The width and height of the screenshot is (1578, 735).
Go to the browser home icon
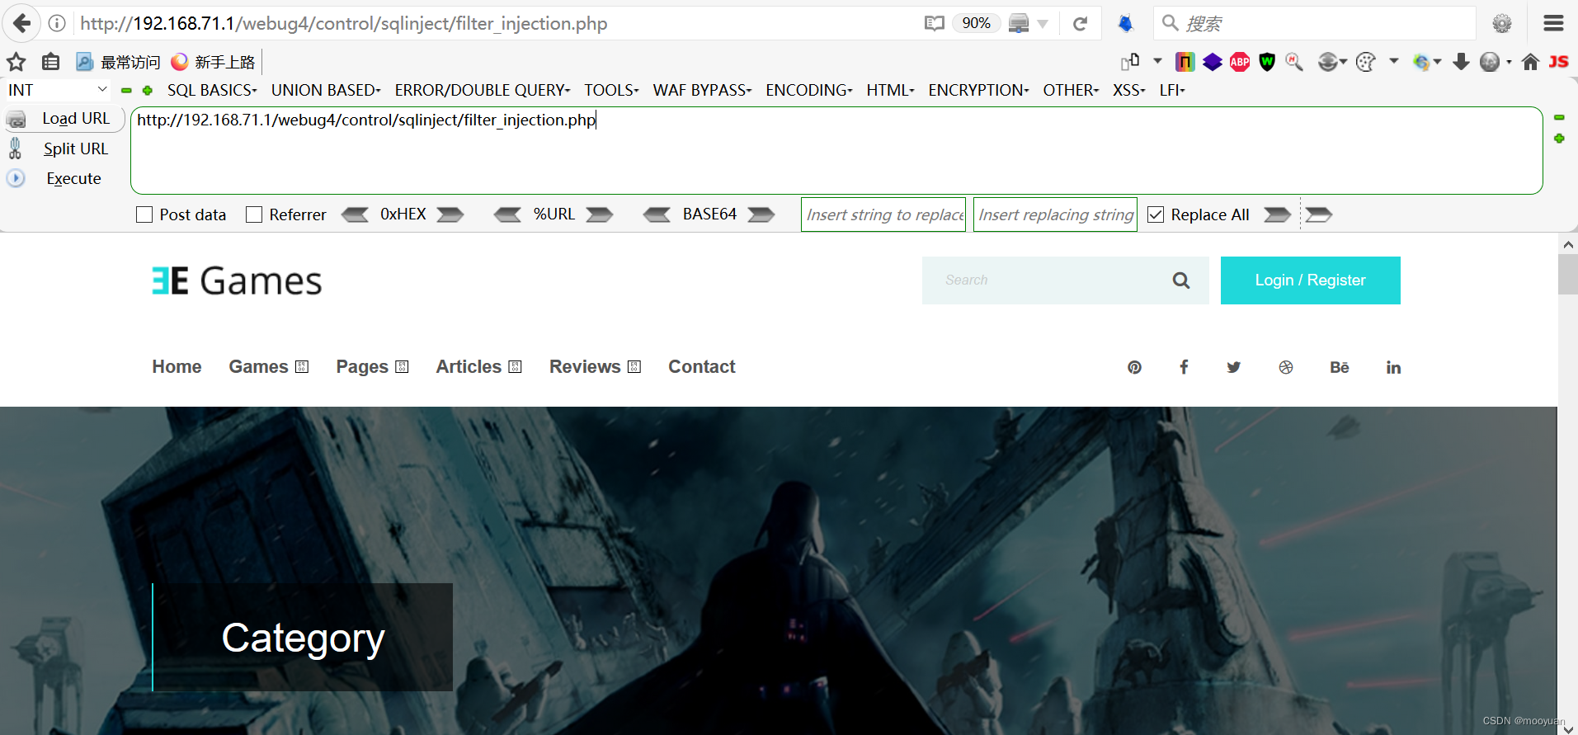pyautogui.click(x=1530, y=62)
